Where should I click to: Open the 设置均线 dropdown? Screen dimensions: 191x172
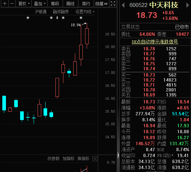pos(85,12)
